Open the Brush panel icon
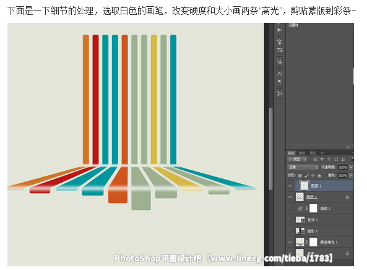This screenshot has width=367, height=270. click(280, 42)
